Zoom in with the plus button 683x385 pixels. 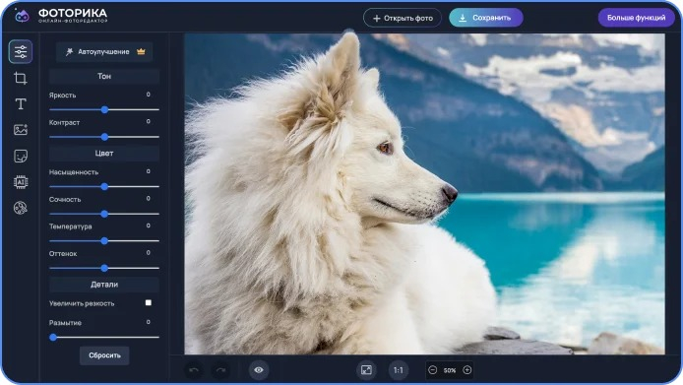466,370
